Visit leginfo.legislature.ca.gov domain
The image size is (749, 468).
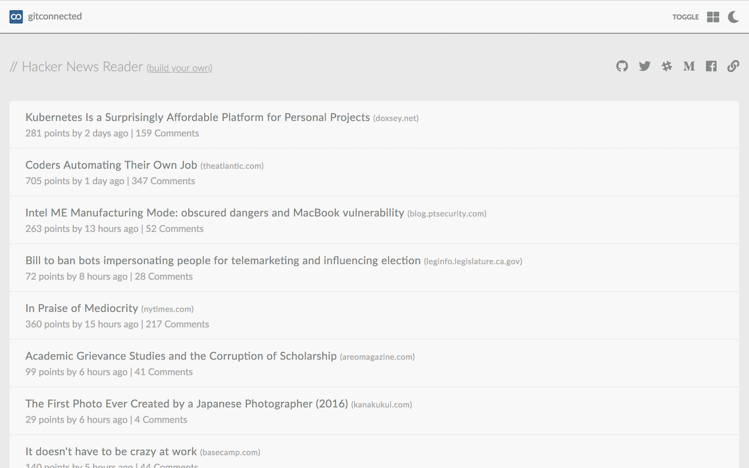[473, 261]
